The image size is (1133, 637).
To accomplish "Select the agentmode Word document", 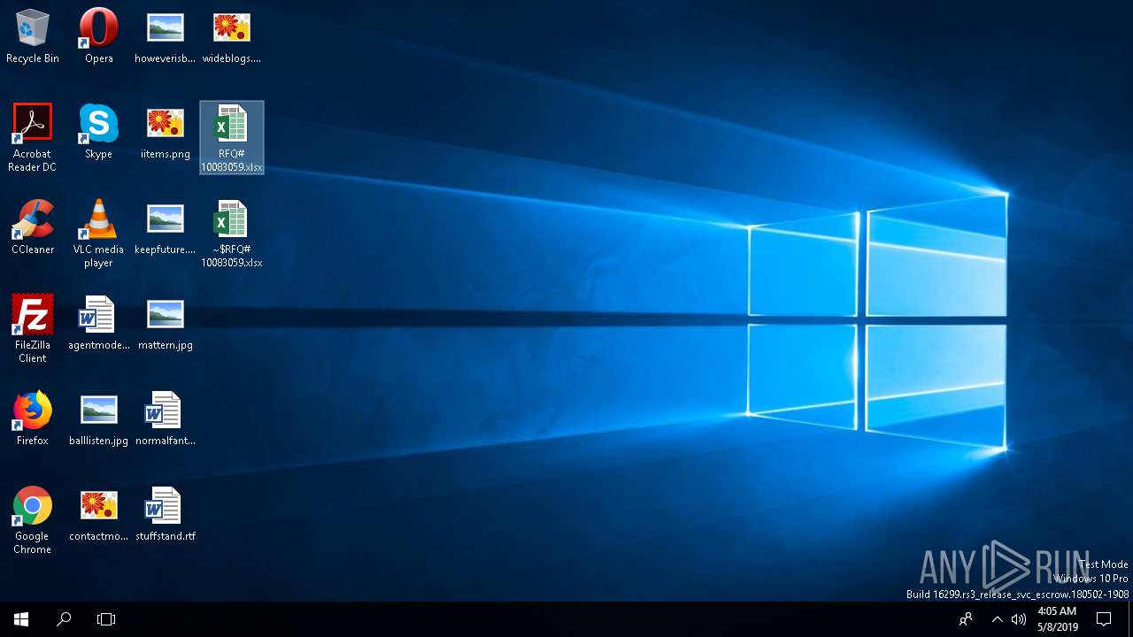I will [98, 323].
